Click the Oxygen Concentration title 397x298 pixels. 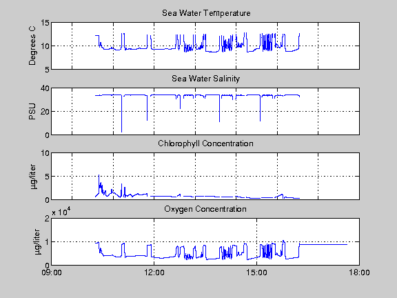(x=205, y=209)
